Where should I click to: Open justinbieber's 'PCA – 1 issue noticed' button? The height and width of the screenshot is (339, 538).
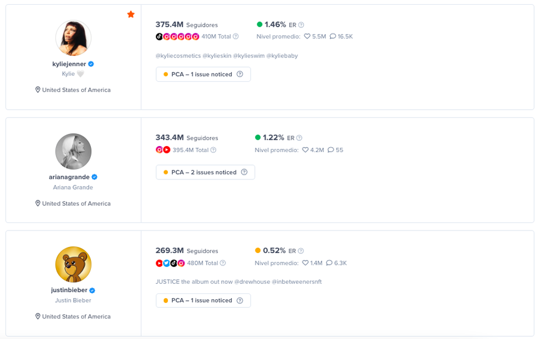(x=203, y=300)
